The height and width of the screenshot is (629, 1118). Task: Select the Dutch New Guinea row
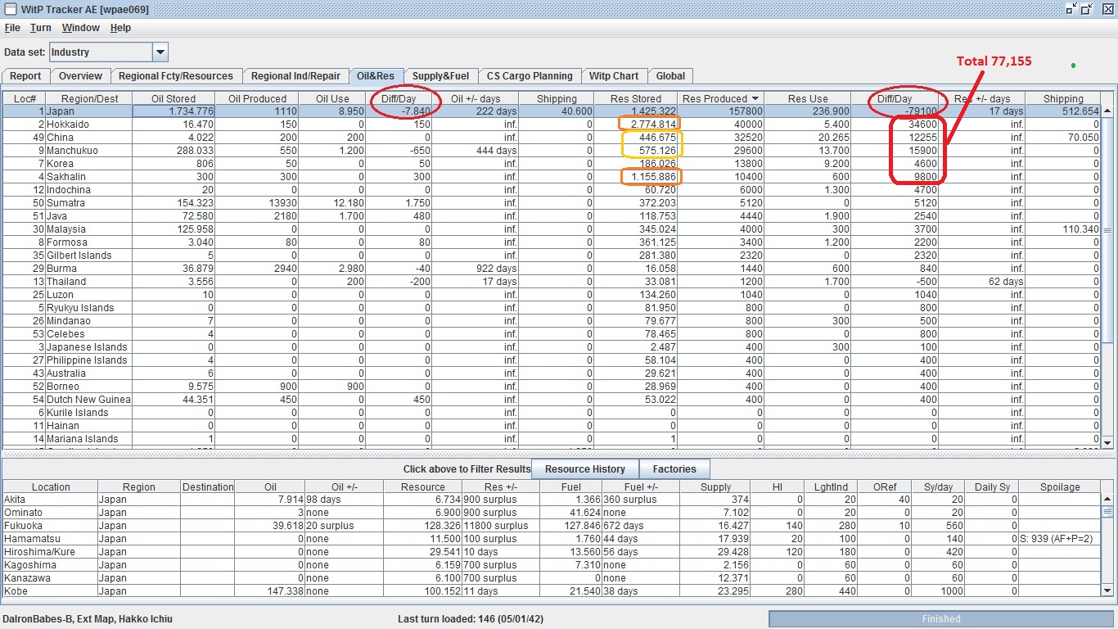552,400
